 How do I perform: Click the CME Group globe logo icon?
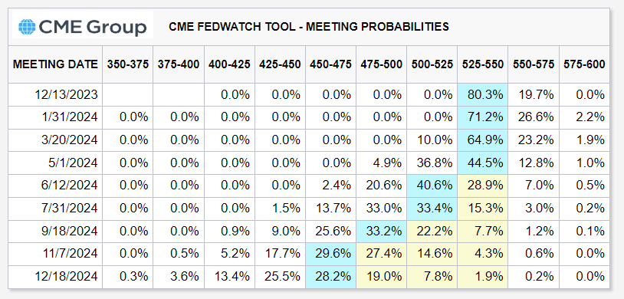[27, 27]
